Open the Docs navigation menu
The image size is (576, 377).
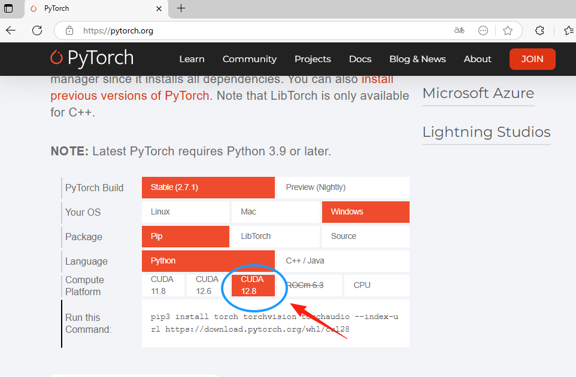click(360, 59)
